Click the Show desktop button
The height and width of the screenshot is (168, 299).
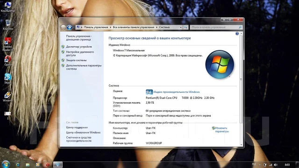point(297,165)
